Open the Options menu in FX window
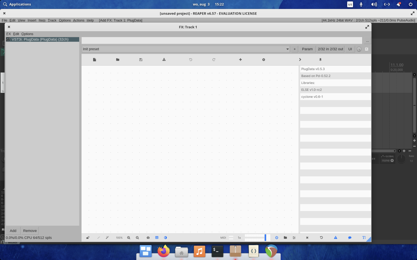417x260 pixels. pyautogui.click(x=27, y=34)
